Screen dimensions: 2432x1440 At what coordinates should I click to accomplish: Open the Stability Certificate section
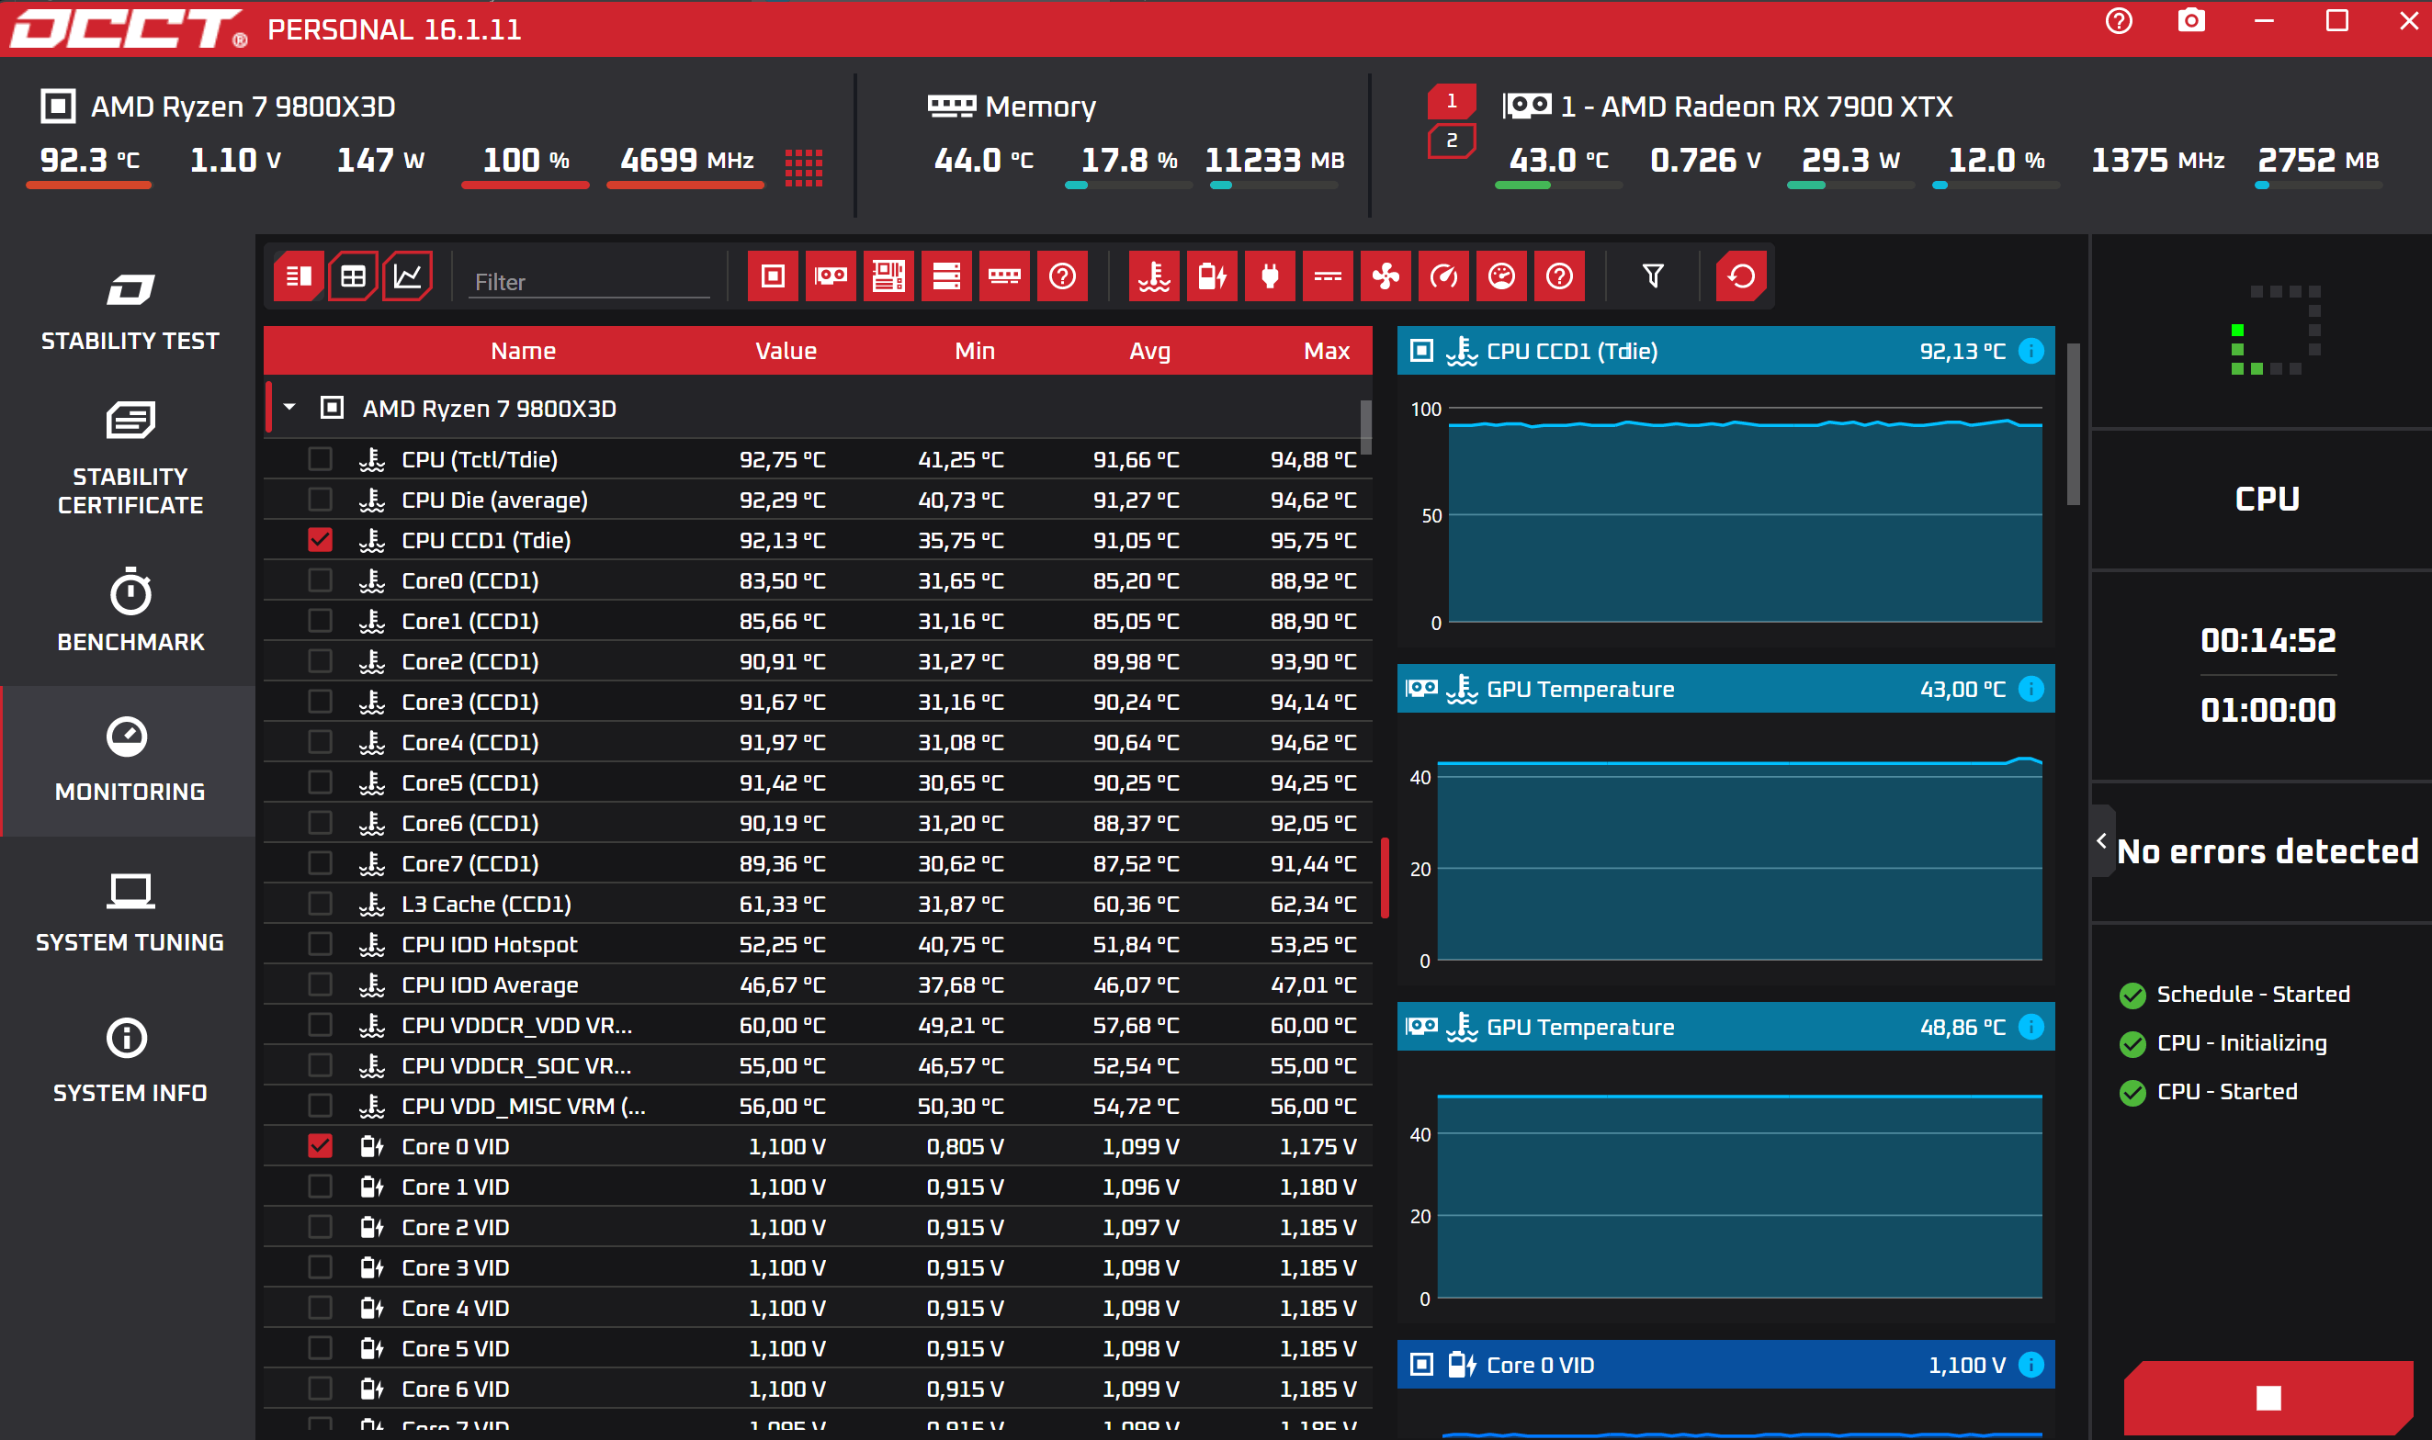click(x=130, y=459)
